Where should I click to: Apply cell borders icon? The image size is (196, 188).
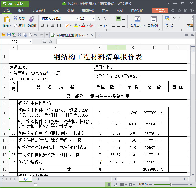click(x=59, y=25)
